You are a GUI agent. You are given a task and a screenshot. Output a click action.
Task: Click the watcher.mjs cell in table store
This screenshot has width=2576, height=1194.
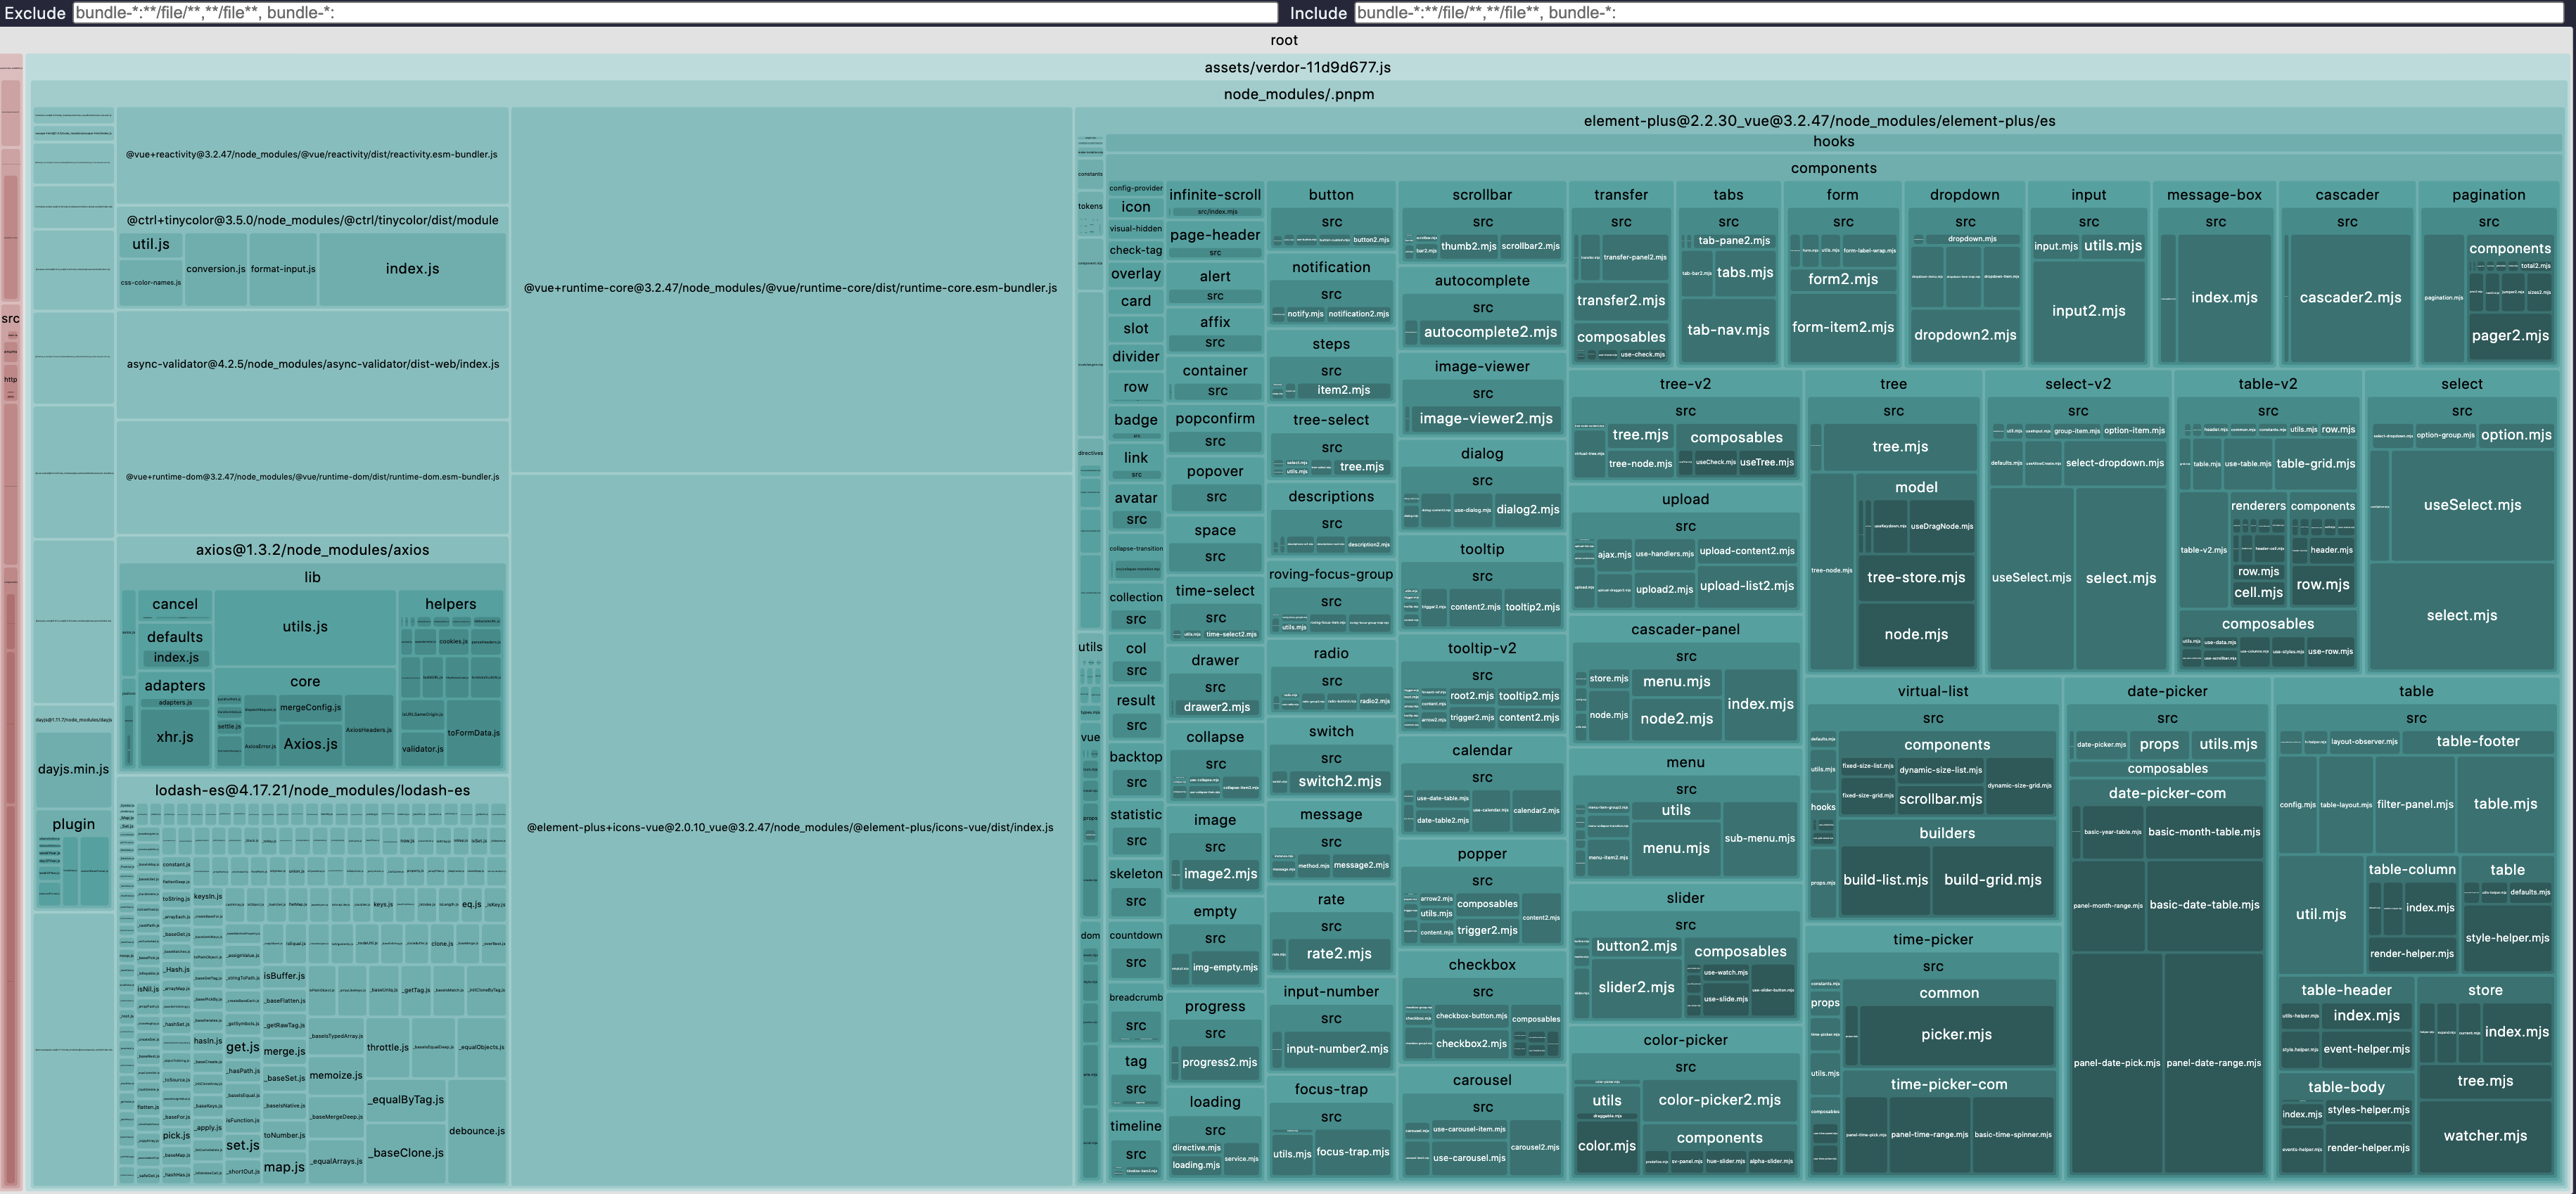pyautogui.click(x=2487, y=1135)
